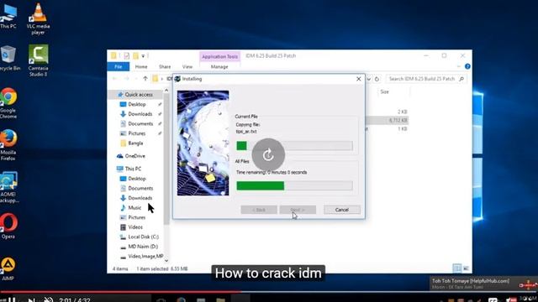Viewport: 538px width, 302px height.
Task: Open the Bangla folder in sidebar
Action: click(135, 143)
